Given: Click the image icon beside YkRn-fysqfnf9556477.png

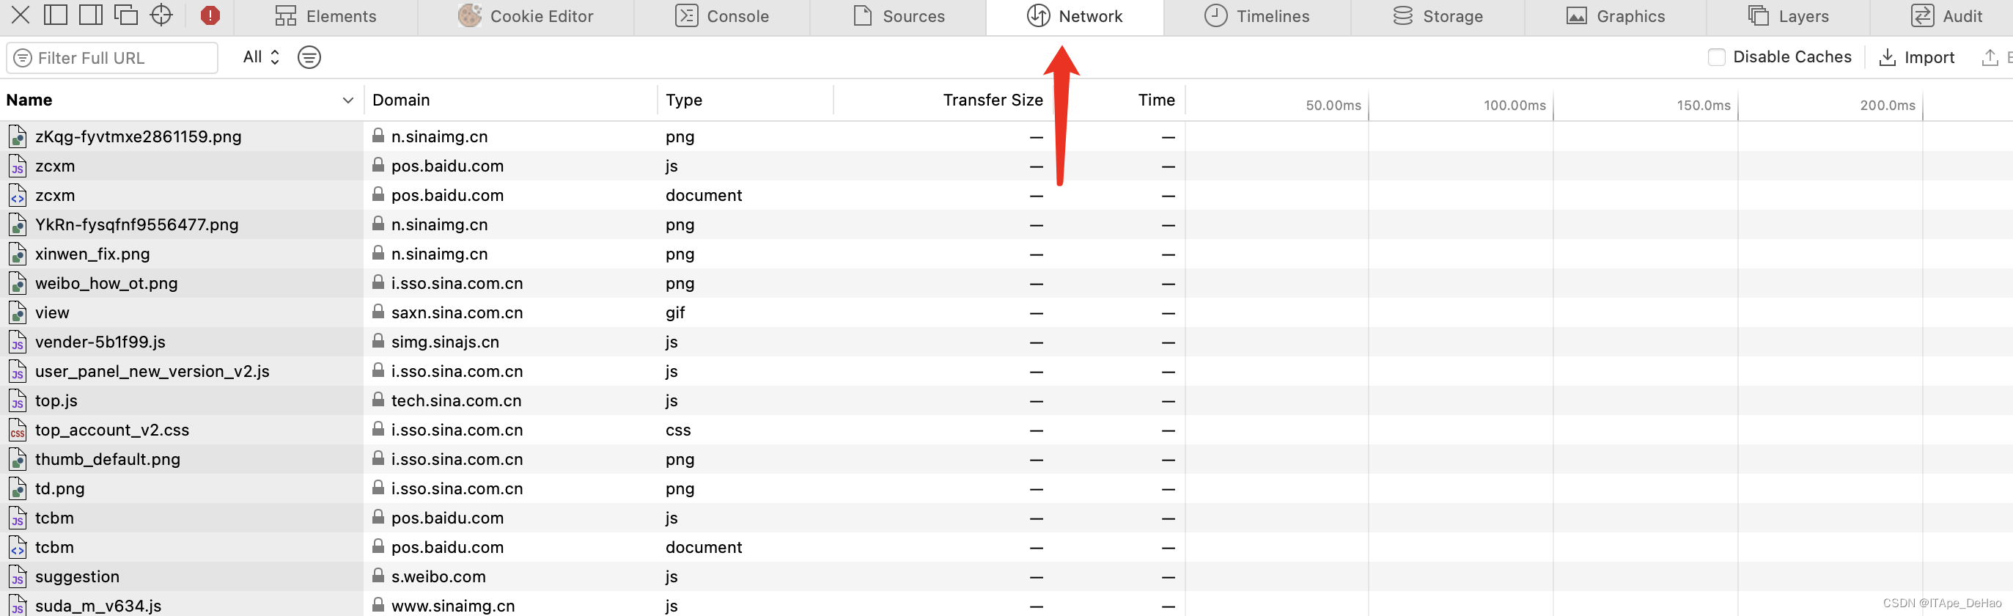Looking at the screenshot, I should click(17, 225).
